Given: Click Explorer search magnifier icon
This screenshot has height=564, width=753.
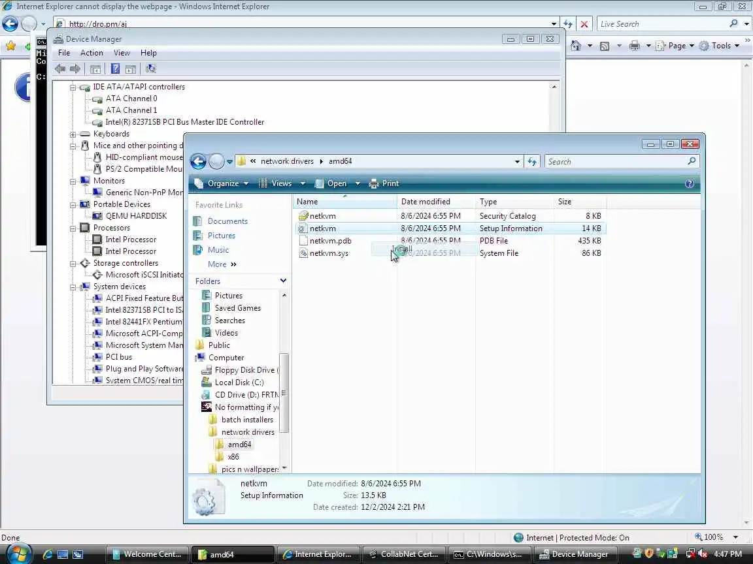Looking at the screenshot, I should point(692,161).
